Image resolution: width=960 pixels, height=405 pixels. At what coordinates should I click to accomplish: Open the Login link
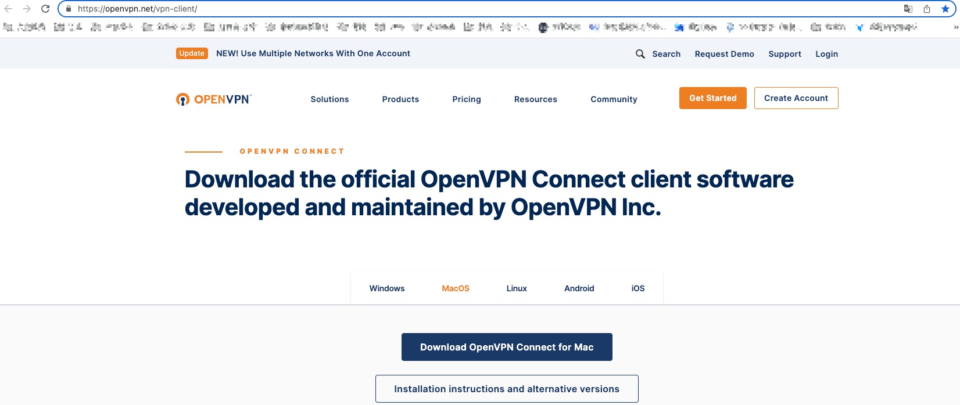click(x=826, y=54)
